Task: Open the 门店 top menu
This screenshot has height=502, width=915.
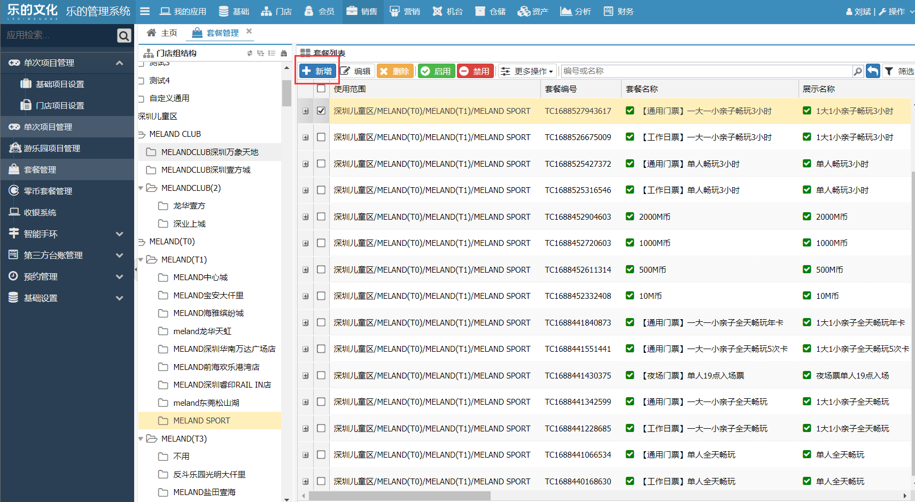Action: point(276,11)
